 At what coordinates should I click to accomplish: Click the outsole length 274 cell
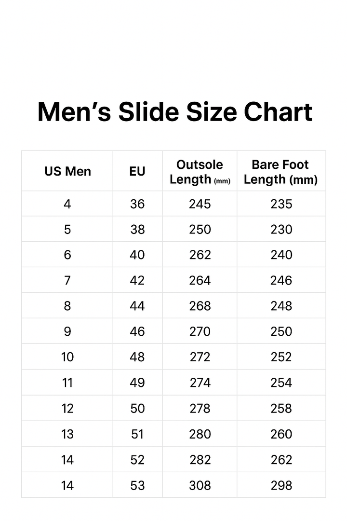point(200,383)
